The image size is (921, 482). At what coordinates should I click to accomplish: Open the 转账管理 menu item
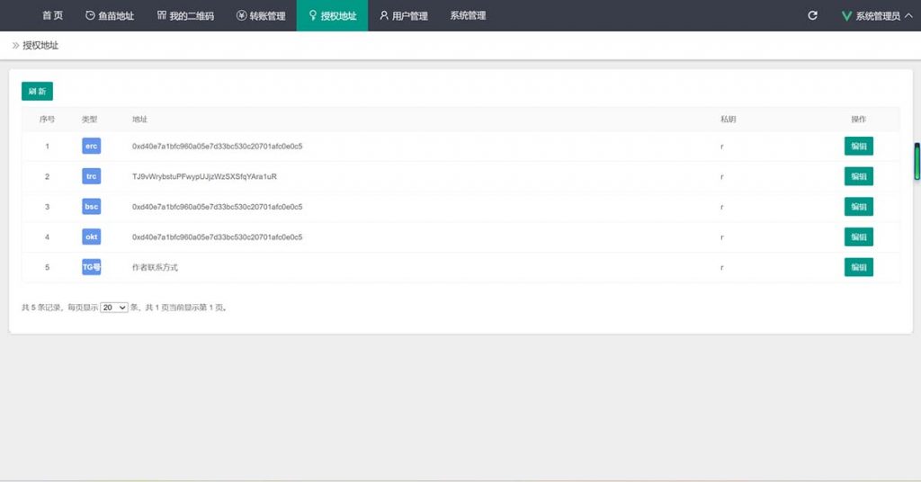point(261,15)
